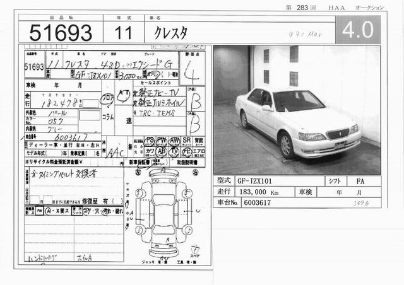Click the 4.0 auction grade box
The width and height of the screenshot is (404, 285).
tap(358, 30)
